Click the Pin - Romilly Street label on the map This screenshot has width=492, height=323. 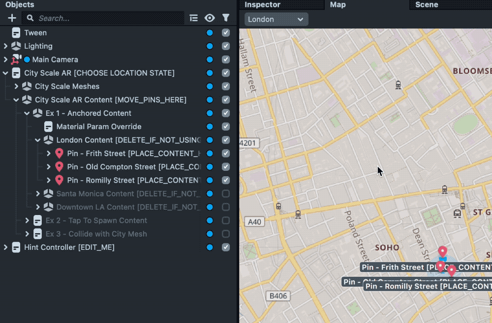point(427,286)
